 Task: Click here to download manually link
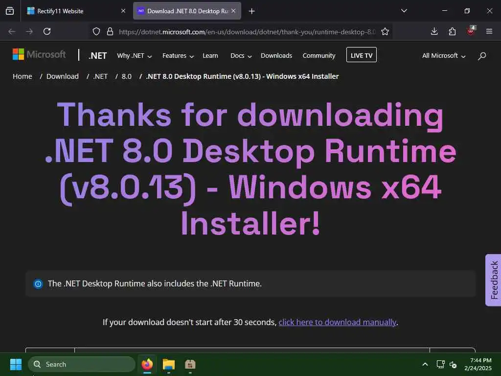pyautogui.click(x=338, y=322)
